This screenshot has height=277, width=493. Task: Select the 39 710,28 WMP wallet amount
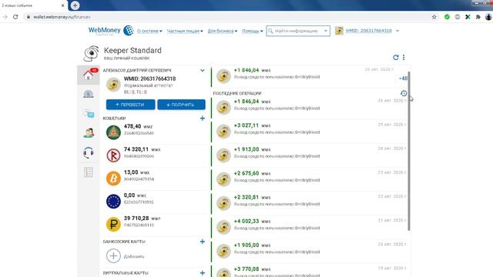[142, 218]
